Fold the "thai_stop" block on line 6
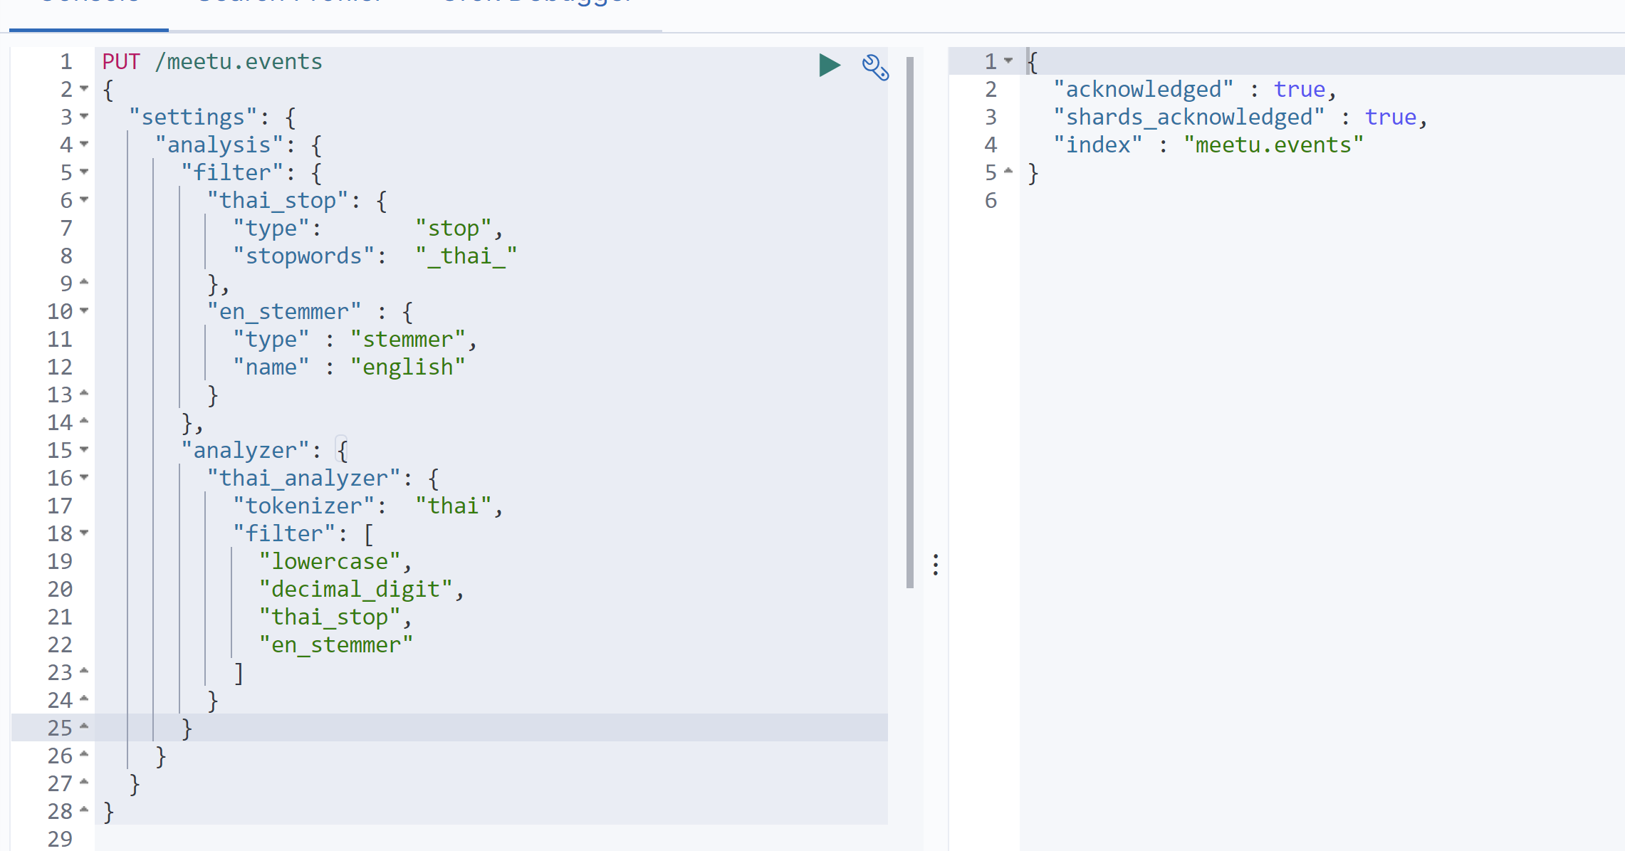The width and height of the screenshot is (1625, 851). coord(84,199)
